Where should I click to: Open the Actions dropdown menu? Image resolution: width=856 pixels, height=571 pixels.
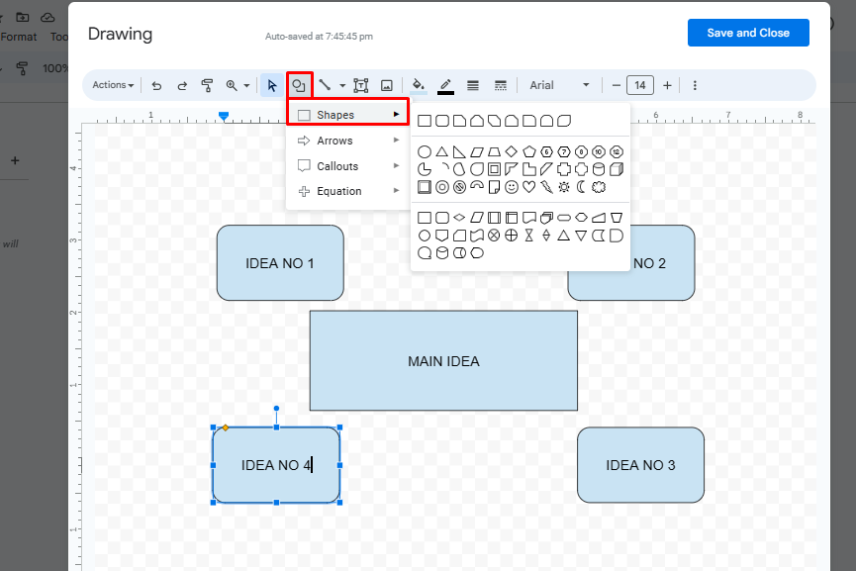(113, 86)
